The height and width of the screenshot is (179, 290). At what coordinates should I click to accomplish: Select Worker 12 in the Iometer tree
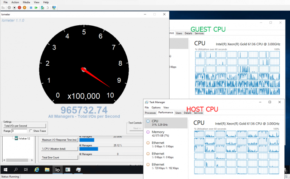click(24, 139)
